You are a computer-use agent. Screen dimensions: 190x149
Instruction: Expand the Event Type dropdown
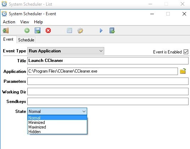pyautogui.click(x=66, y=51)
